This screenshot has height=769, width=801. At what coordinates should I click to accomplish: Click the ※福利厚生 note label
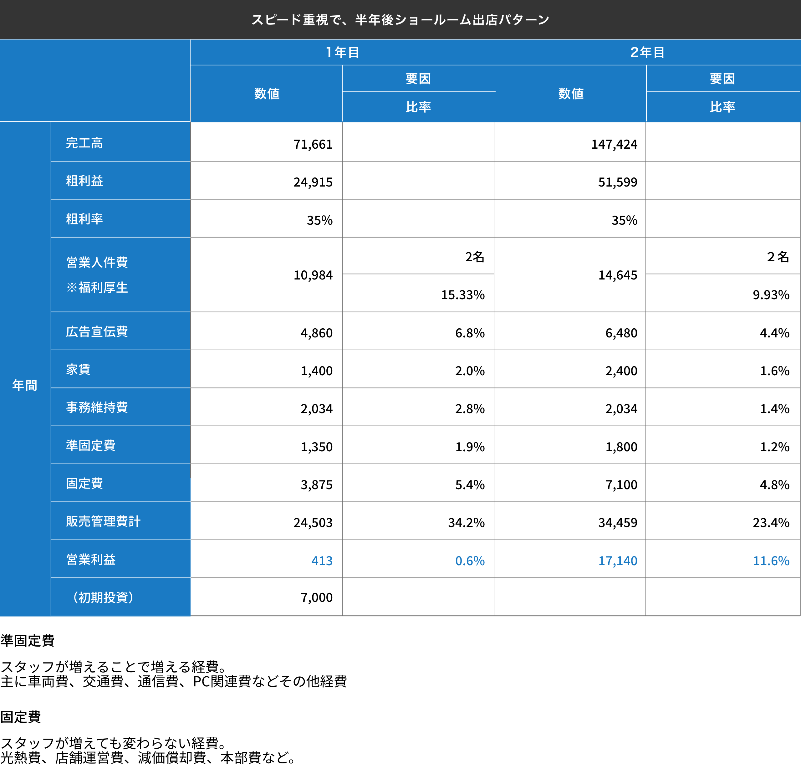pos(97,287)
